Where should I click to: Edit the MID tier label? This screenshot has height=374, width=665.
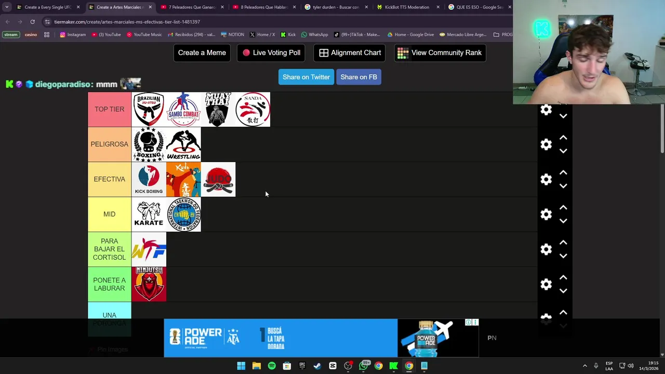pyautogui.click(x=109, y=214)
